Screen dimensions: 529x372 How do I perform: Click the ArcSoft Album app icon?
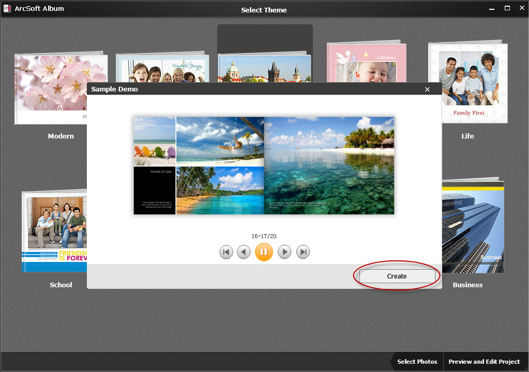[x=7, y=8]
